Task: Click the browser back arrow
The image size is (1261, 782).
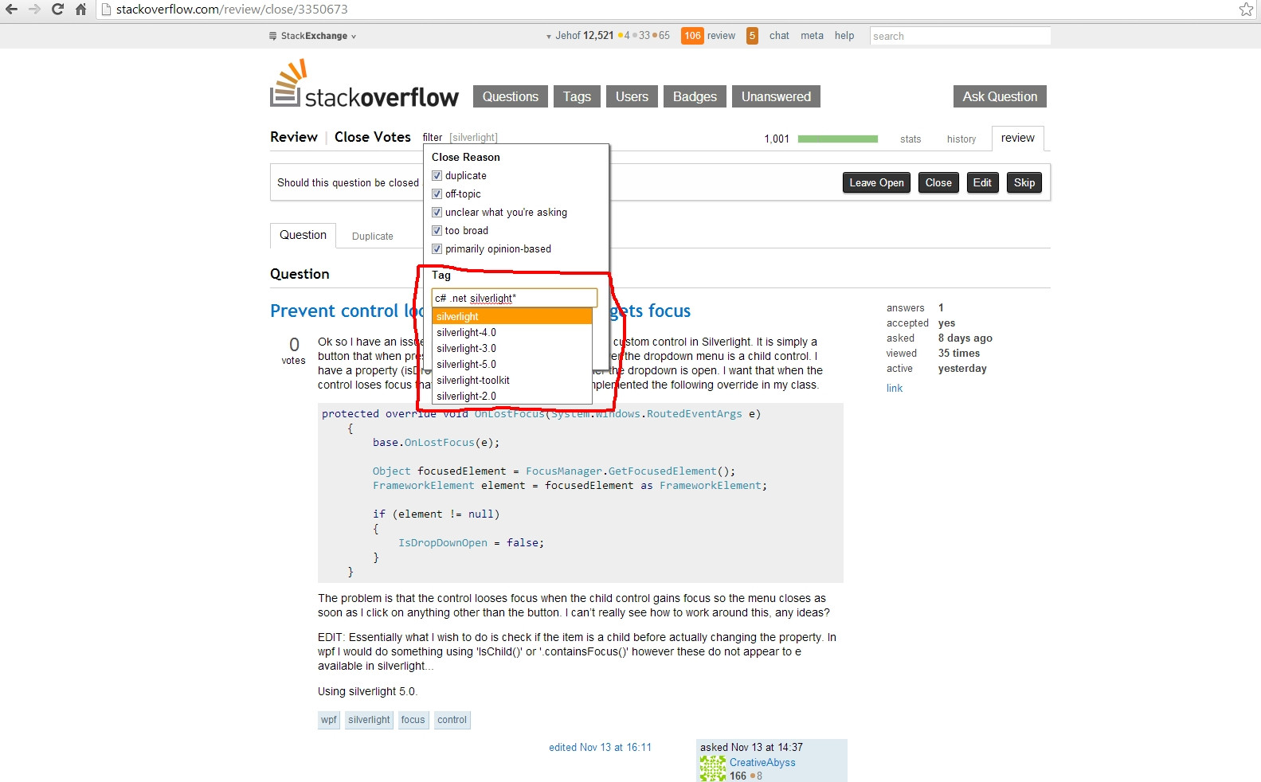Action: click(x=11, y=10)
